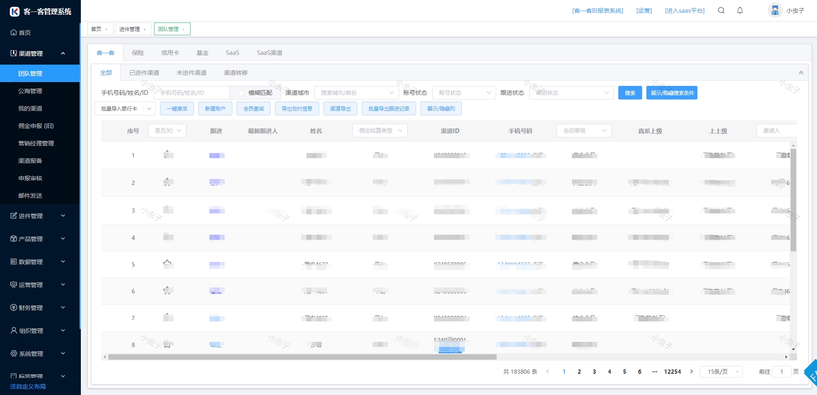Image resolution: width=817 pixels, height=395 pixels.
Task: Focus the 手机号码/姓名/ID input field
Action: 191,93
